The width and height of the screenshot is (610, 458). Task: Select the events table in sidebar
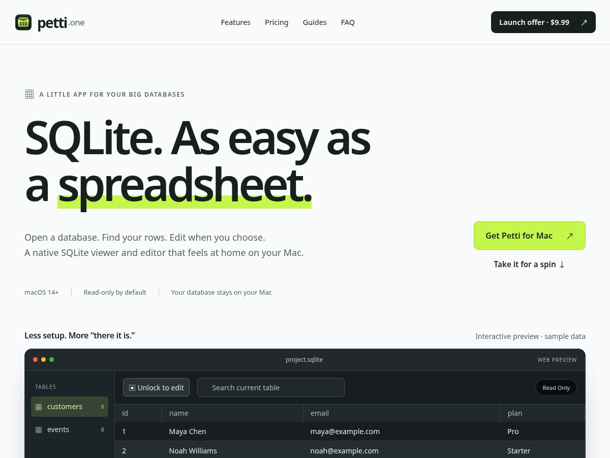coord(70,430)
